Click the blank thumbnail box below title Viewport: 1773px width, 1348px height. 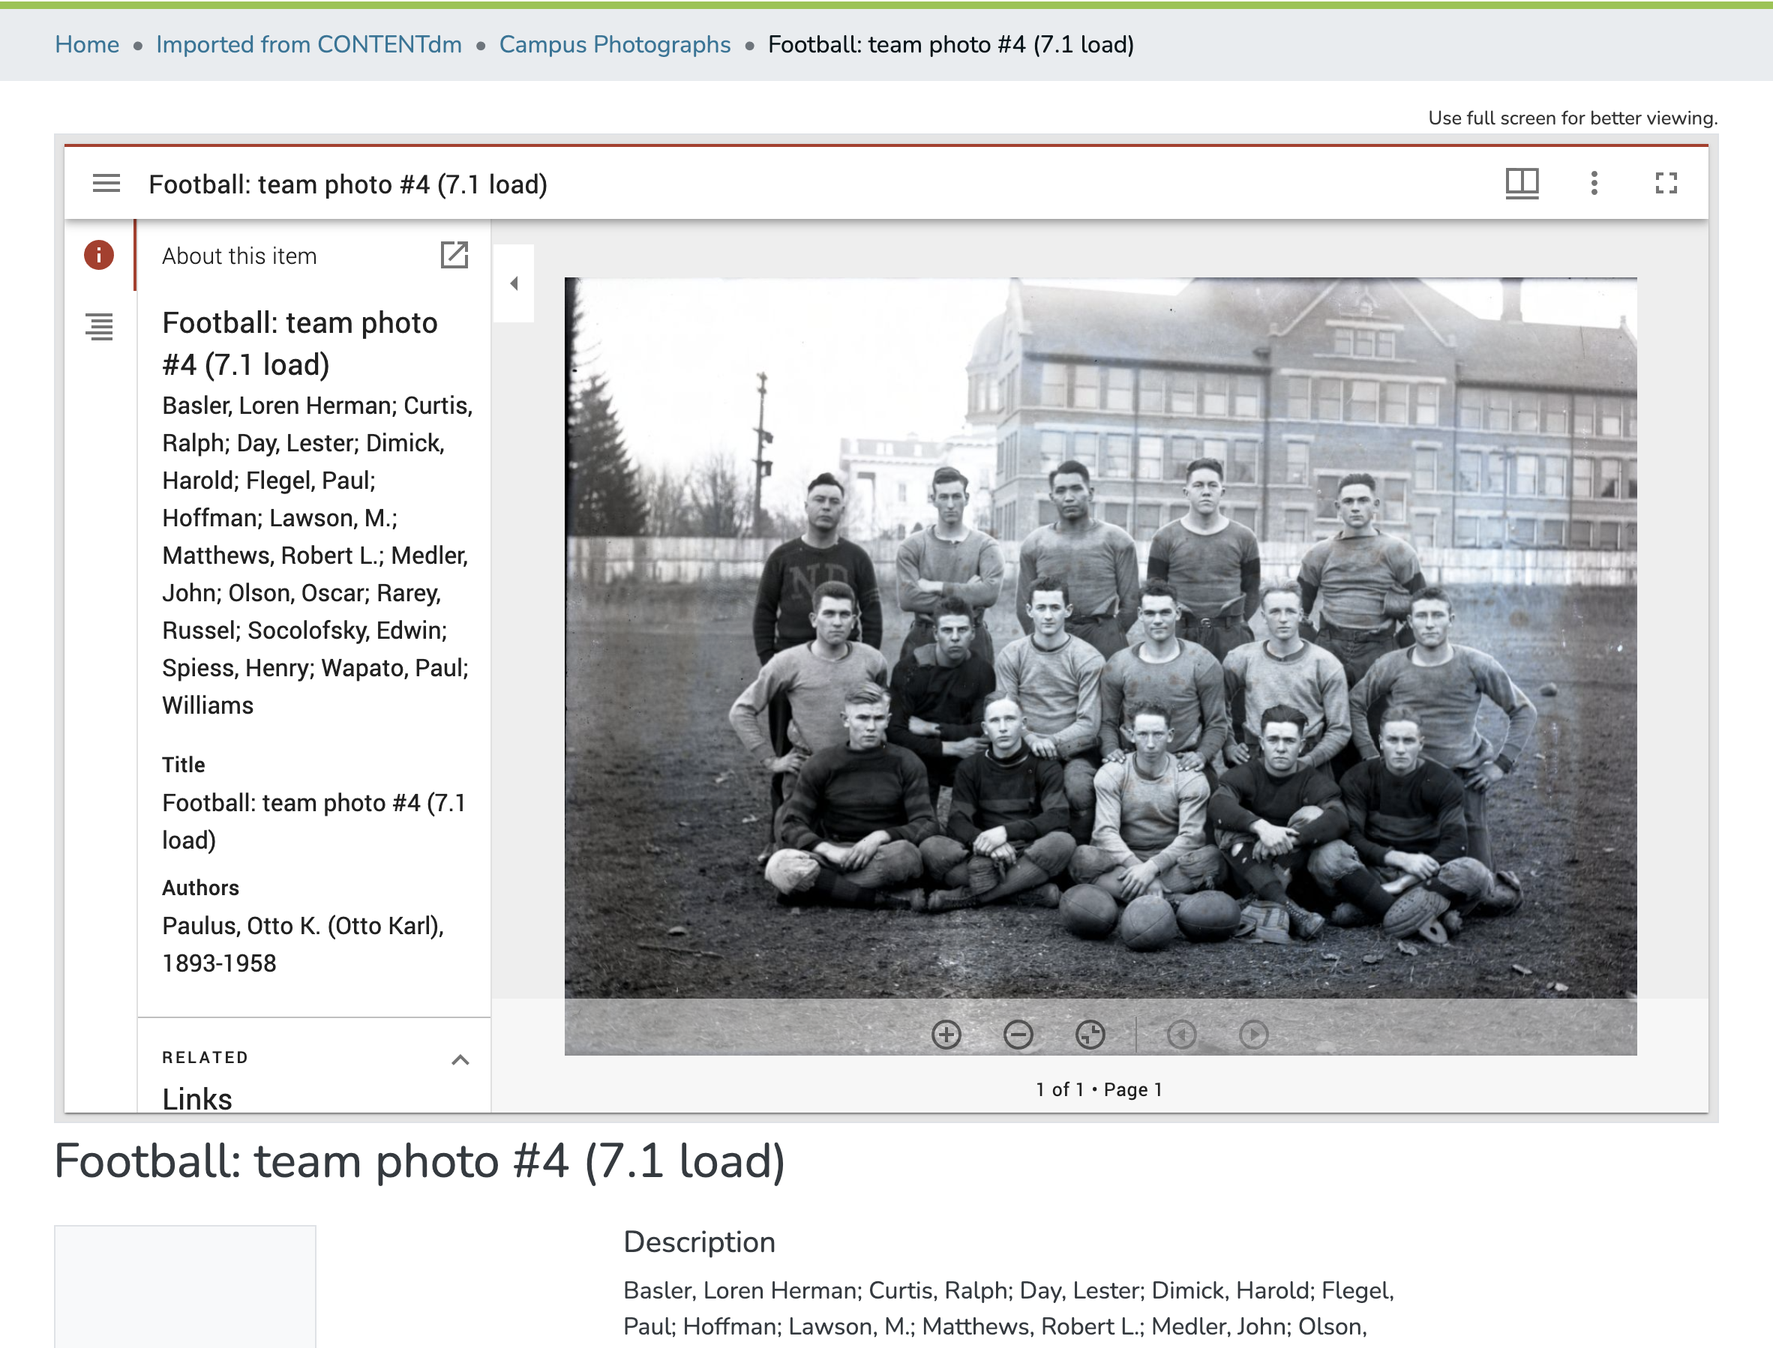(x=184, y=1286)
